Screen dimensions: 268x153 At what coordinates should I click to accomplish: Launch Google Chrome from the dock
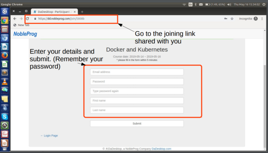[x=5, y=21]
